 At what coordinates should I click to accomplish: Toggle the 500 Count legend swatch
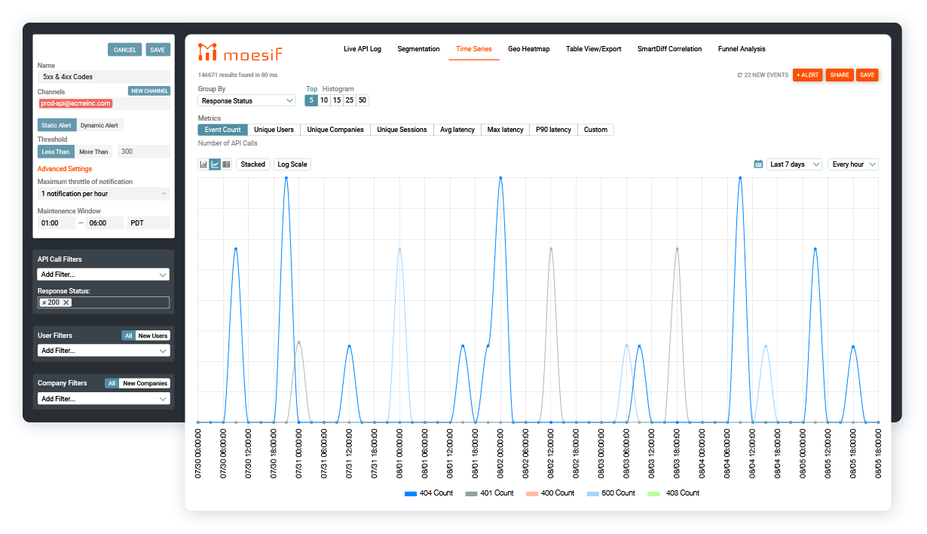pos(592,493)
